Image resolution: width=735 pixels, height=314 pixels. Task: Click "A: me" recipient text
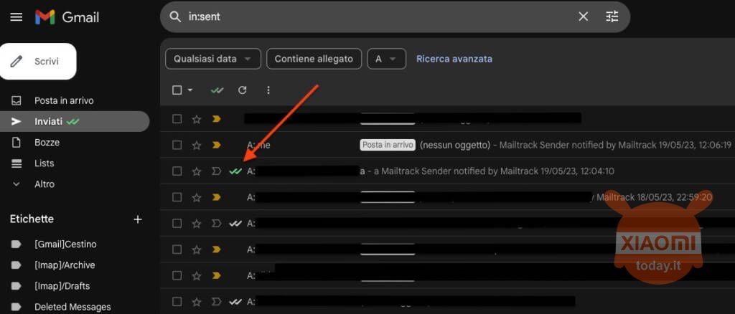[258, 145]
